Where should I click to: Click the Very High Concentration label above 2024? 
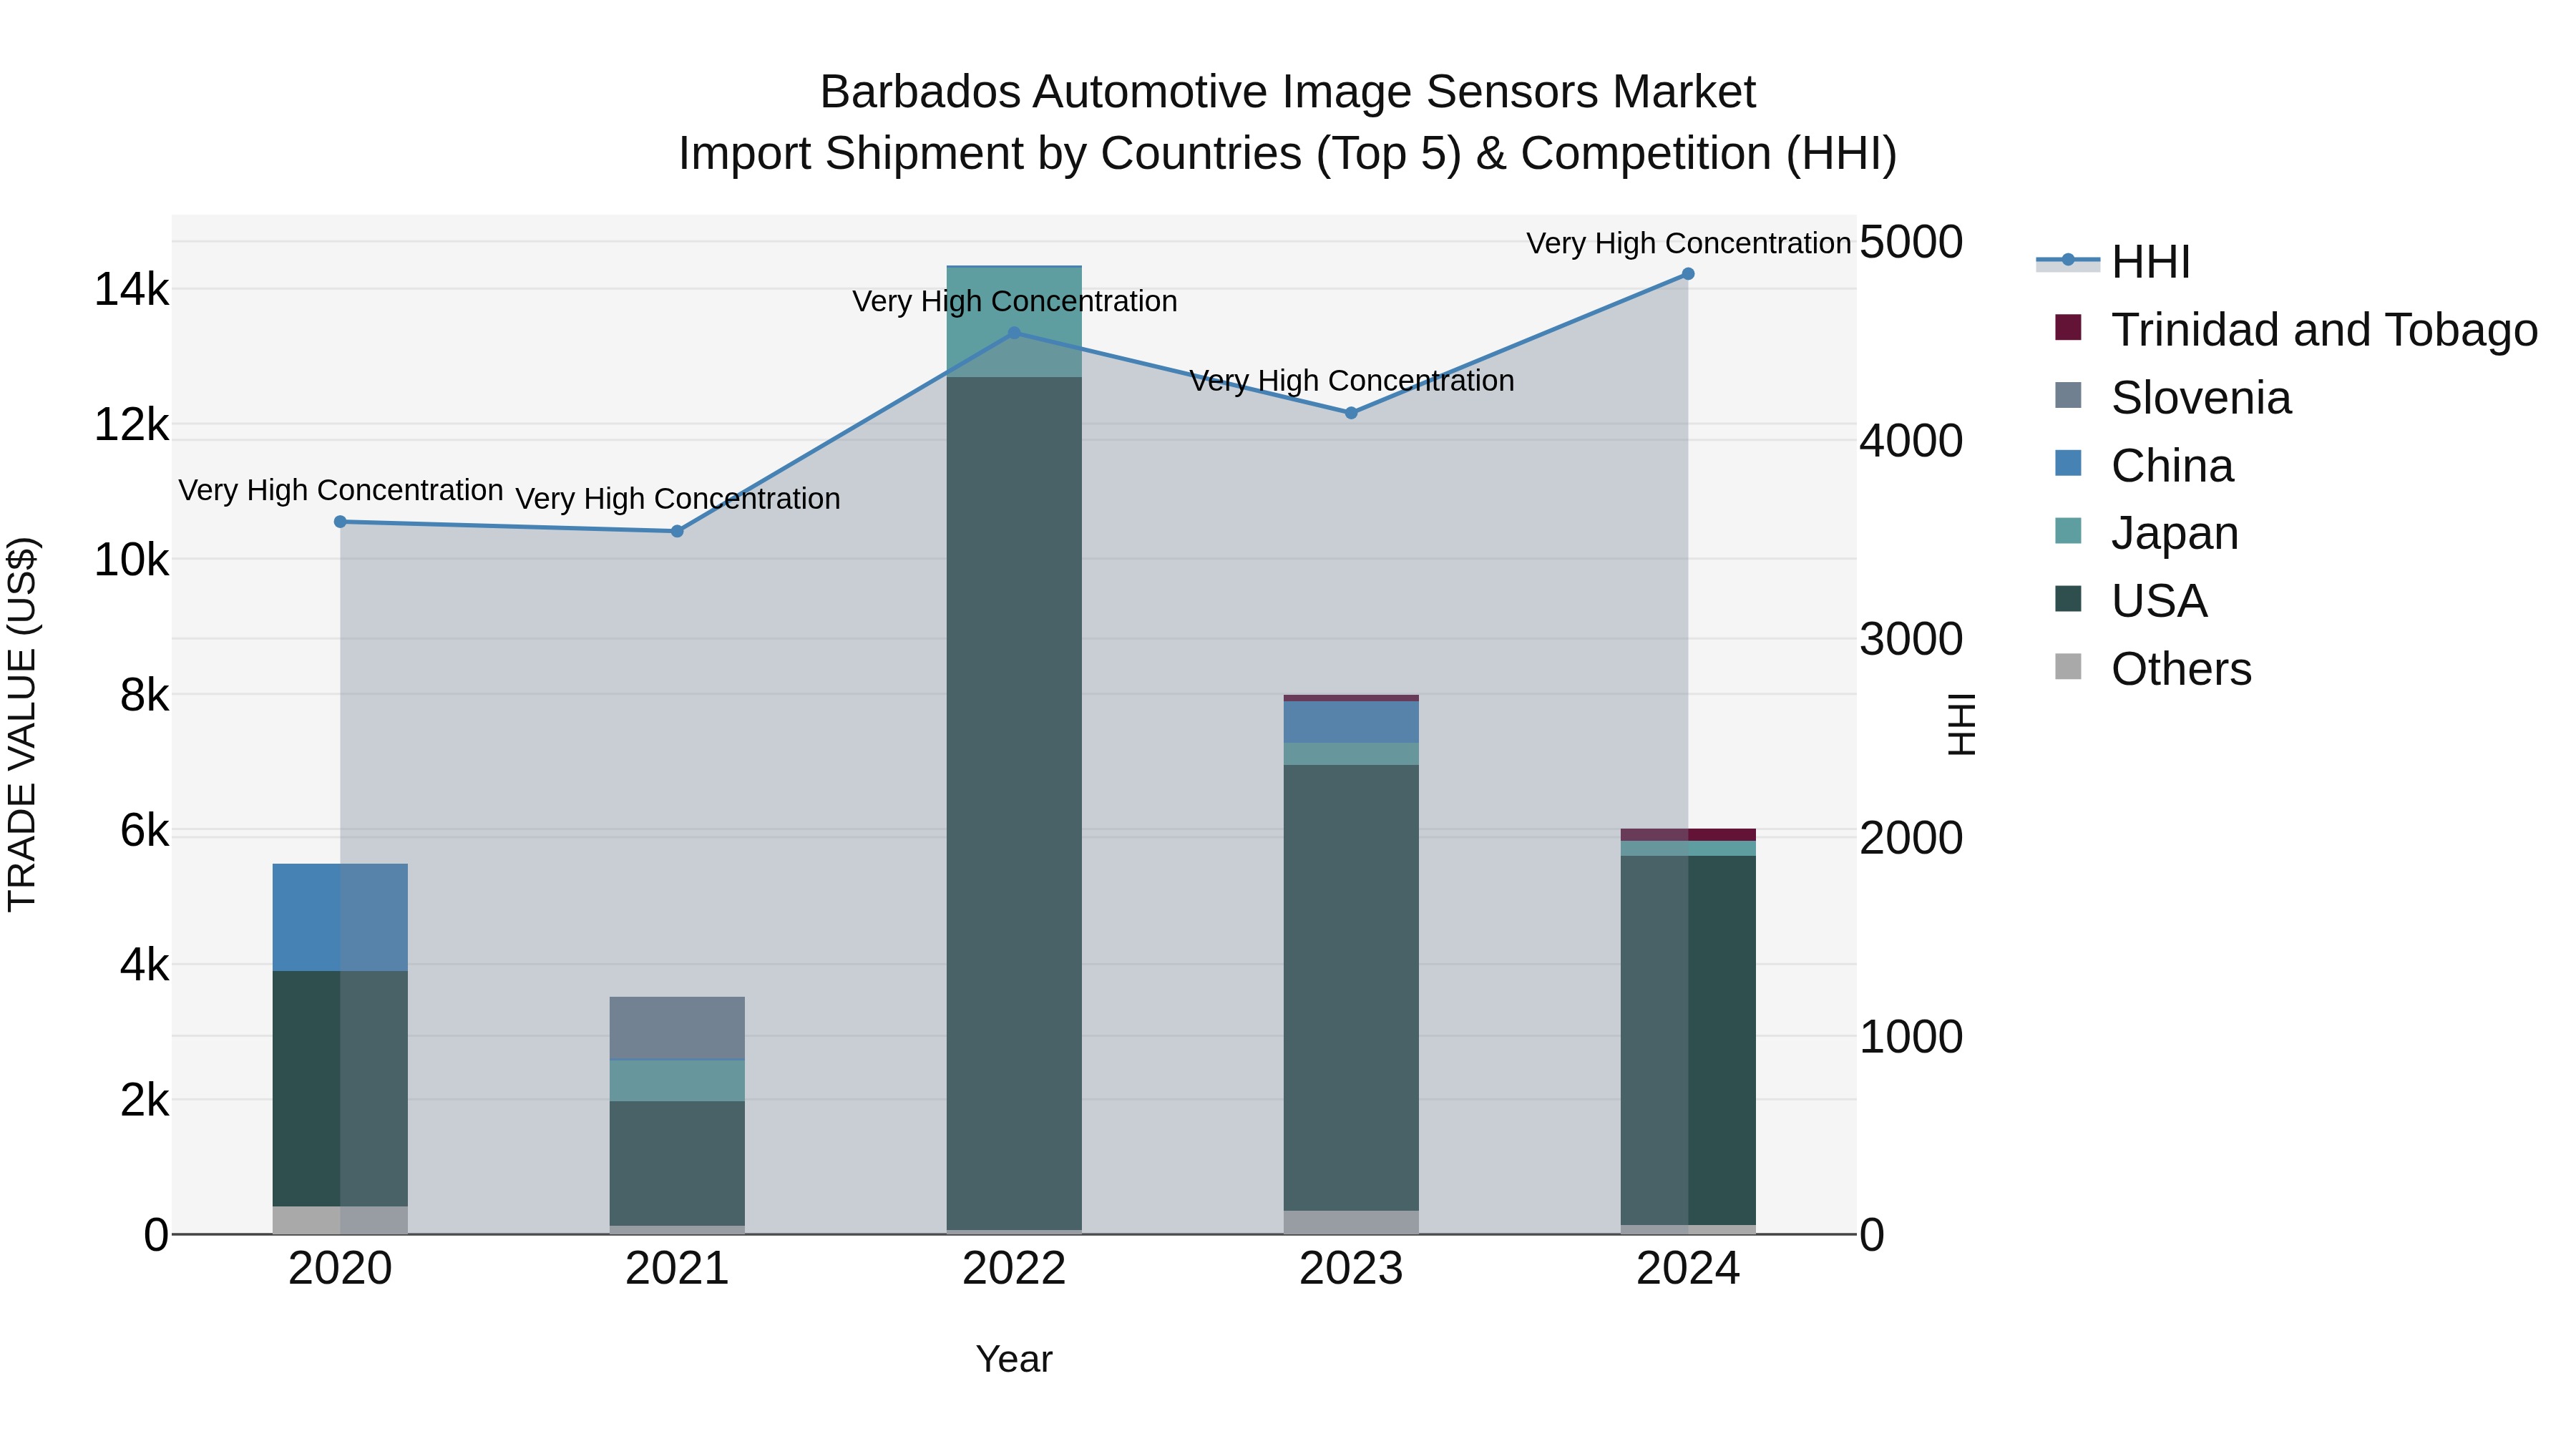pyautogui.click(x=1688, y=243)
